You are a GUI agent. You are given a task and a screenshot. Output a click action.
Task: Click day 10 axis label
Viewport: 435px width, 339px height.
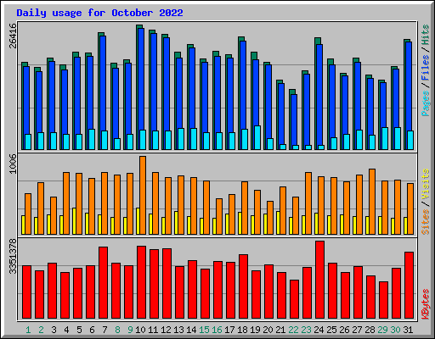pyautogui.click(x=140, y=330)
